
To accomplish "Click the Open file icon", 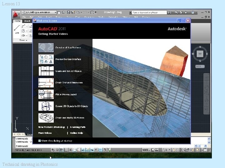I will 63,12.
